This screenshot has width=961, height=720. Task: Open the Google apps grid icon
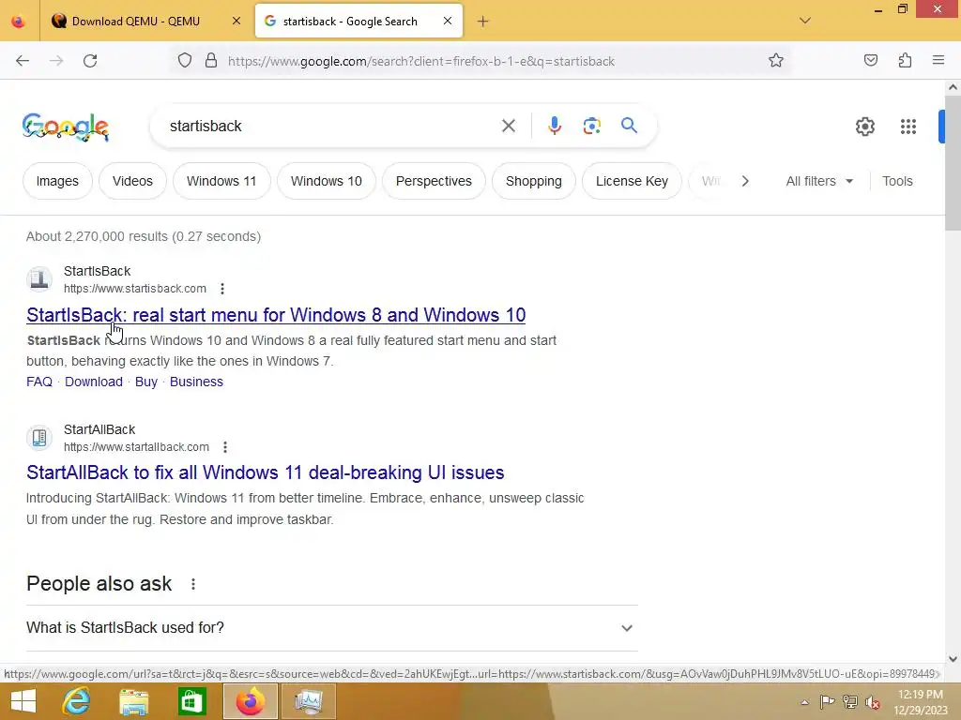click(908, 127)
